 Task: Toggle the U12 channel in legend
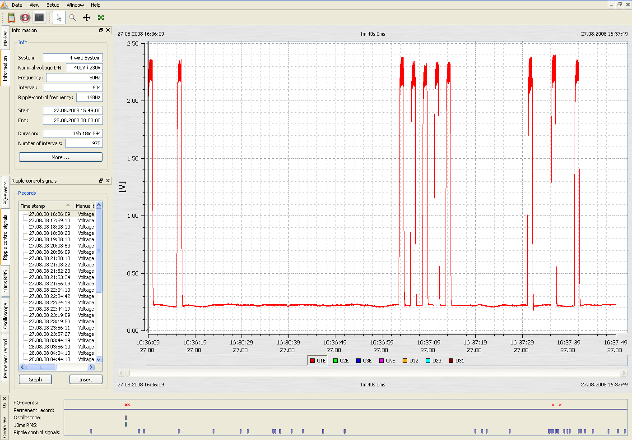(x=410, y=361)
